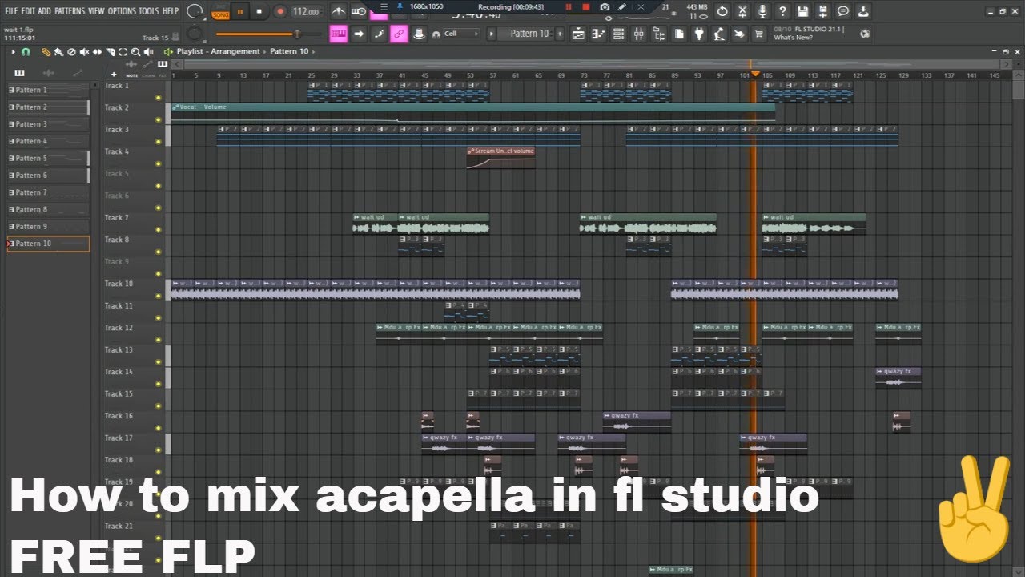1025x577 pixels.
Task: Click the transport record button
Action: (x=279, y=11)
